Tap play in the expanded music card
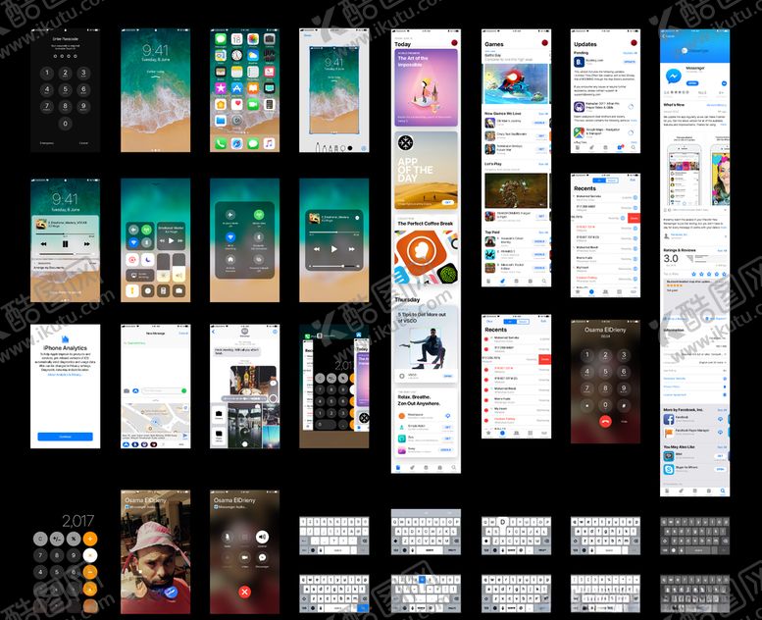The image size is (762, 620). tap(333, 249)
